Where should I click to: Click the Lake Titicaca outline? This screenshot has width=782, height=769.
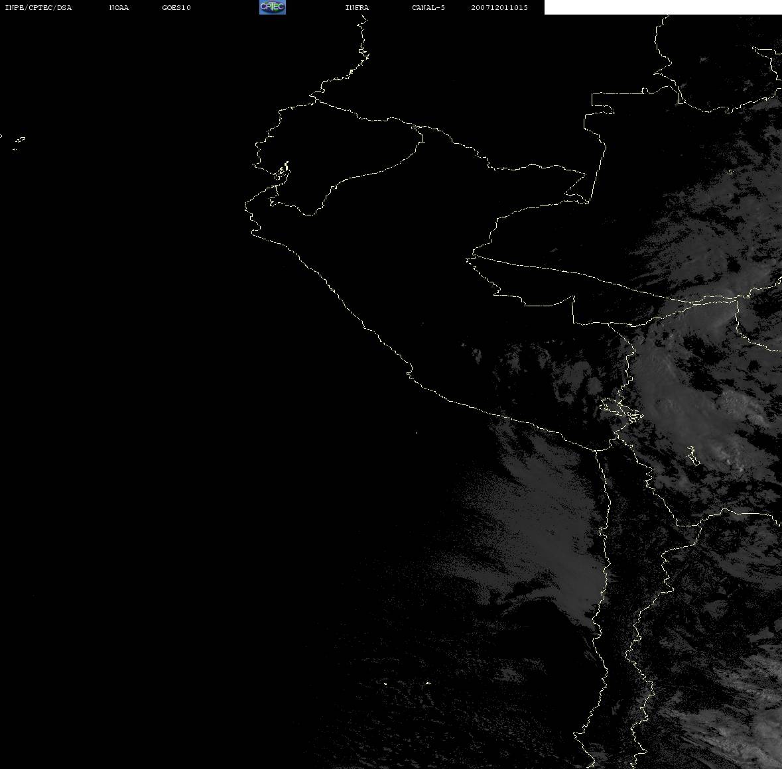[620, 409]
